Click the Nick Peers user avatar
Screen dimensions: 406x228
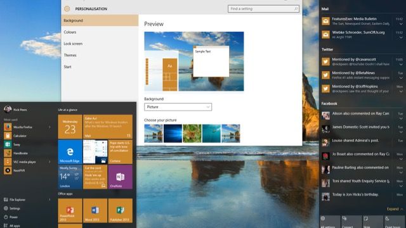coord(8,110)
